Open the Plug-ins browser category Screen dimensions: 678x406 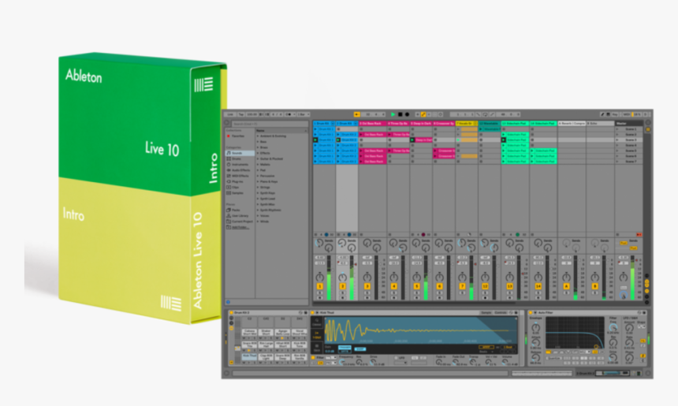(x=240, y=181)
